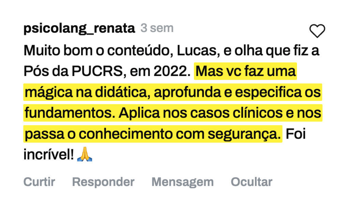Click the phrase 'e olha que fiz a'
This screenshot has height=207, width=349.
271,51
